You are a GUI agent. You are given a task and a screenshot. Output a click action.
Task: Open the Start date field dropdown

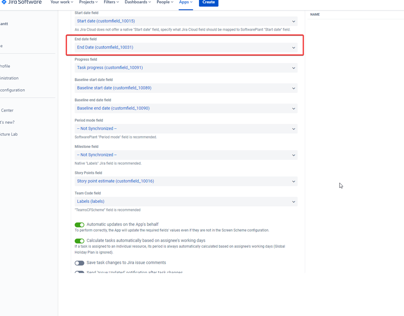pyautogui.click(x=186, y=21)
